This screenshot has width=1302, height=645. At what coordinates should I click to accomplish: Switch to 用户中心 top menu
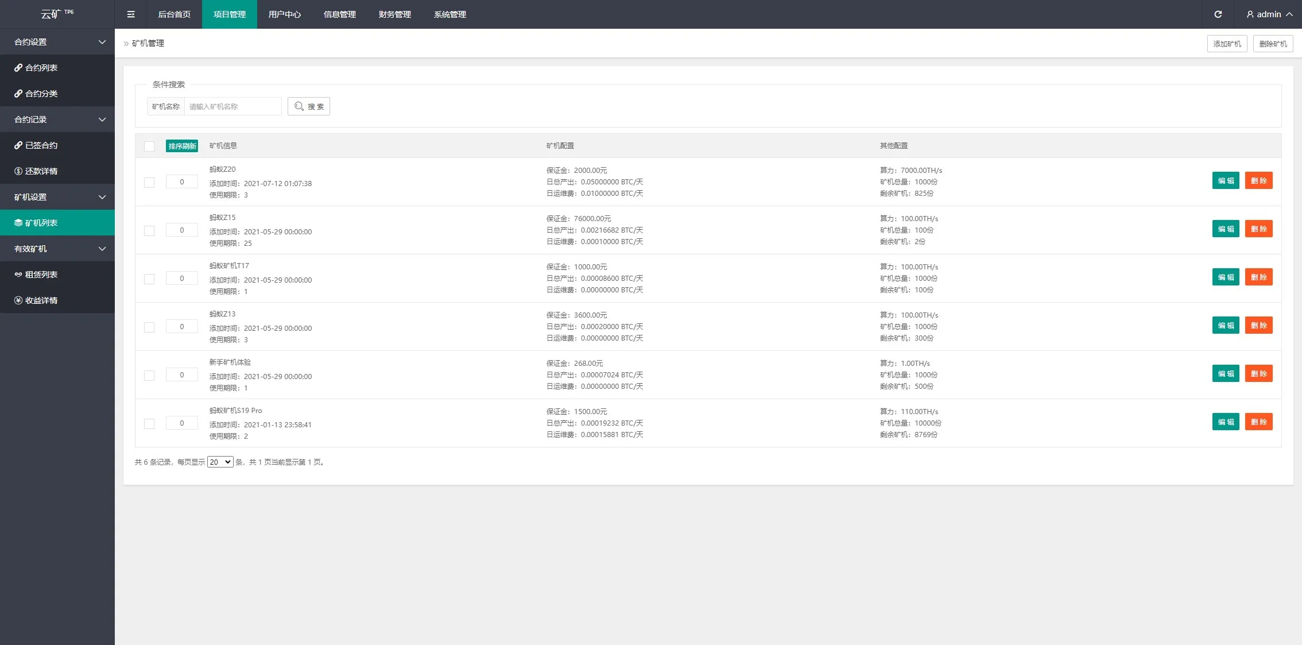click(284, 14)
